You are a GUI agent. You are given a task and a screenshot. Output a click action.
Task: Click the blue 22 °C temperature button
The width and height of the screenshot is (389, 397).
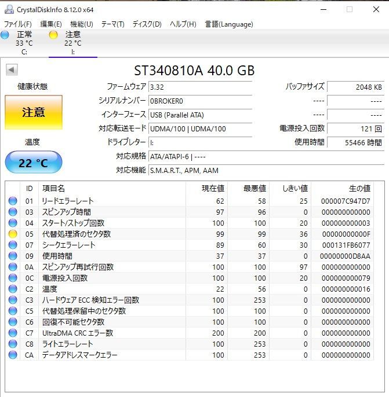coord(34,162)
